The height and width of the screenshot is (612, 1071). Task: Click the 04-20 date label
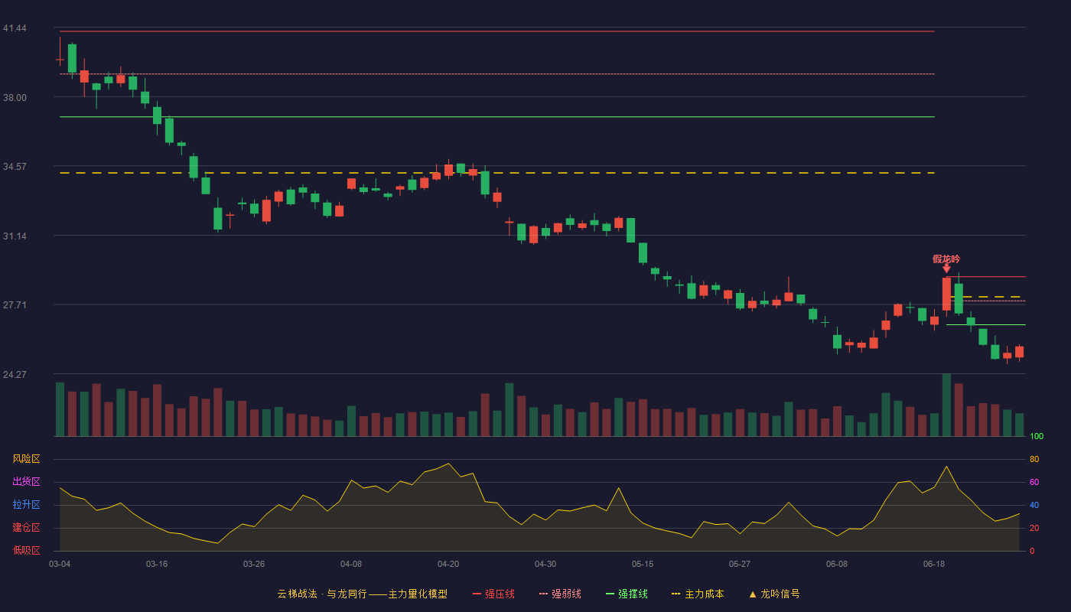coord(448,564)
